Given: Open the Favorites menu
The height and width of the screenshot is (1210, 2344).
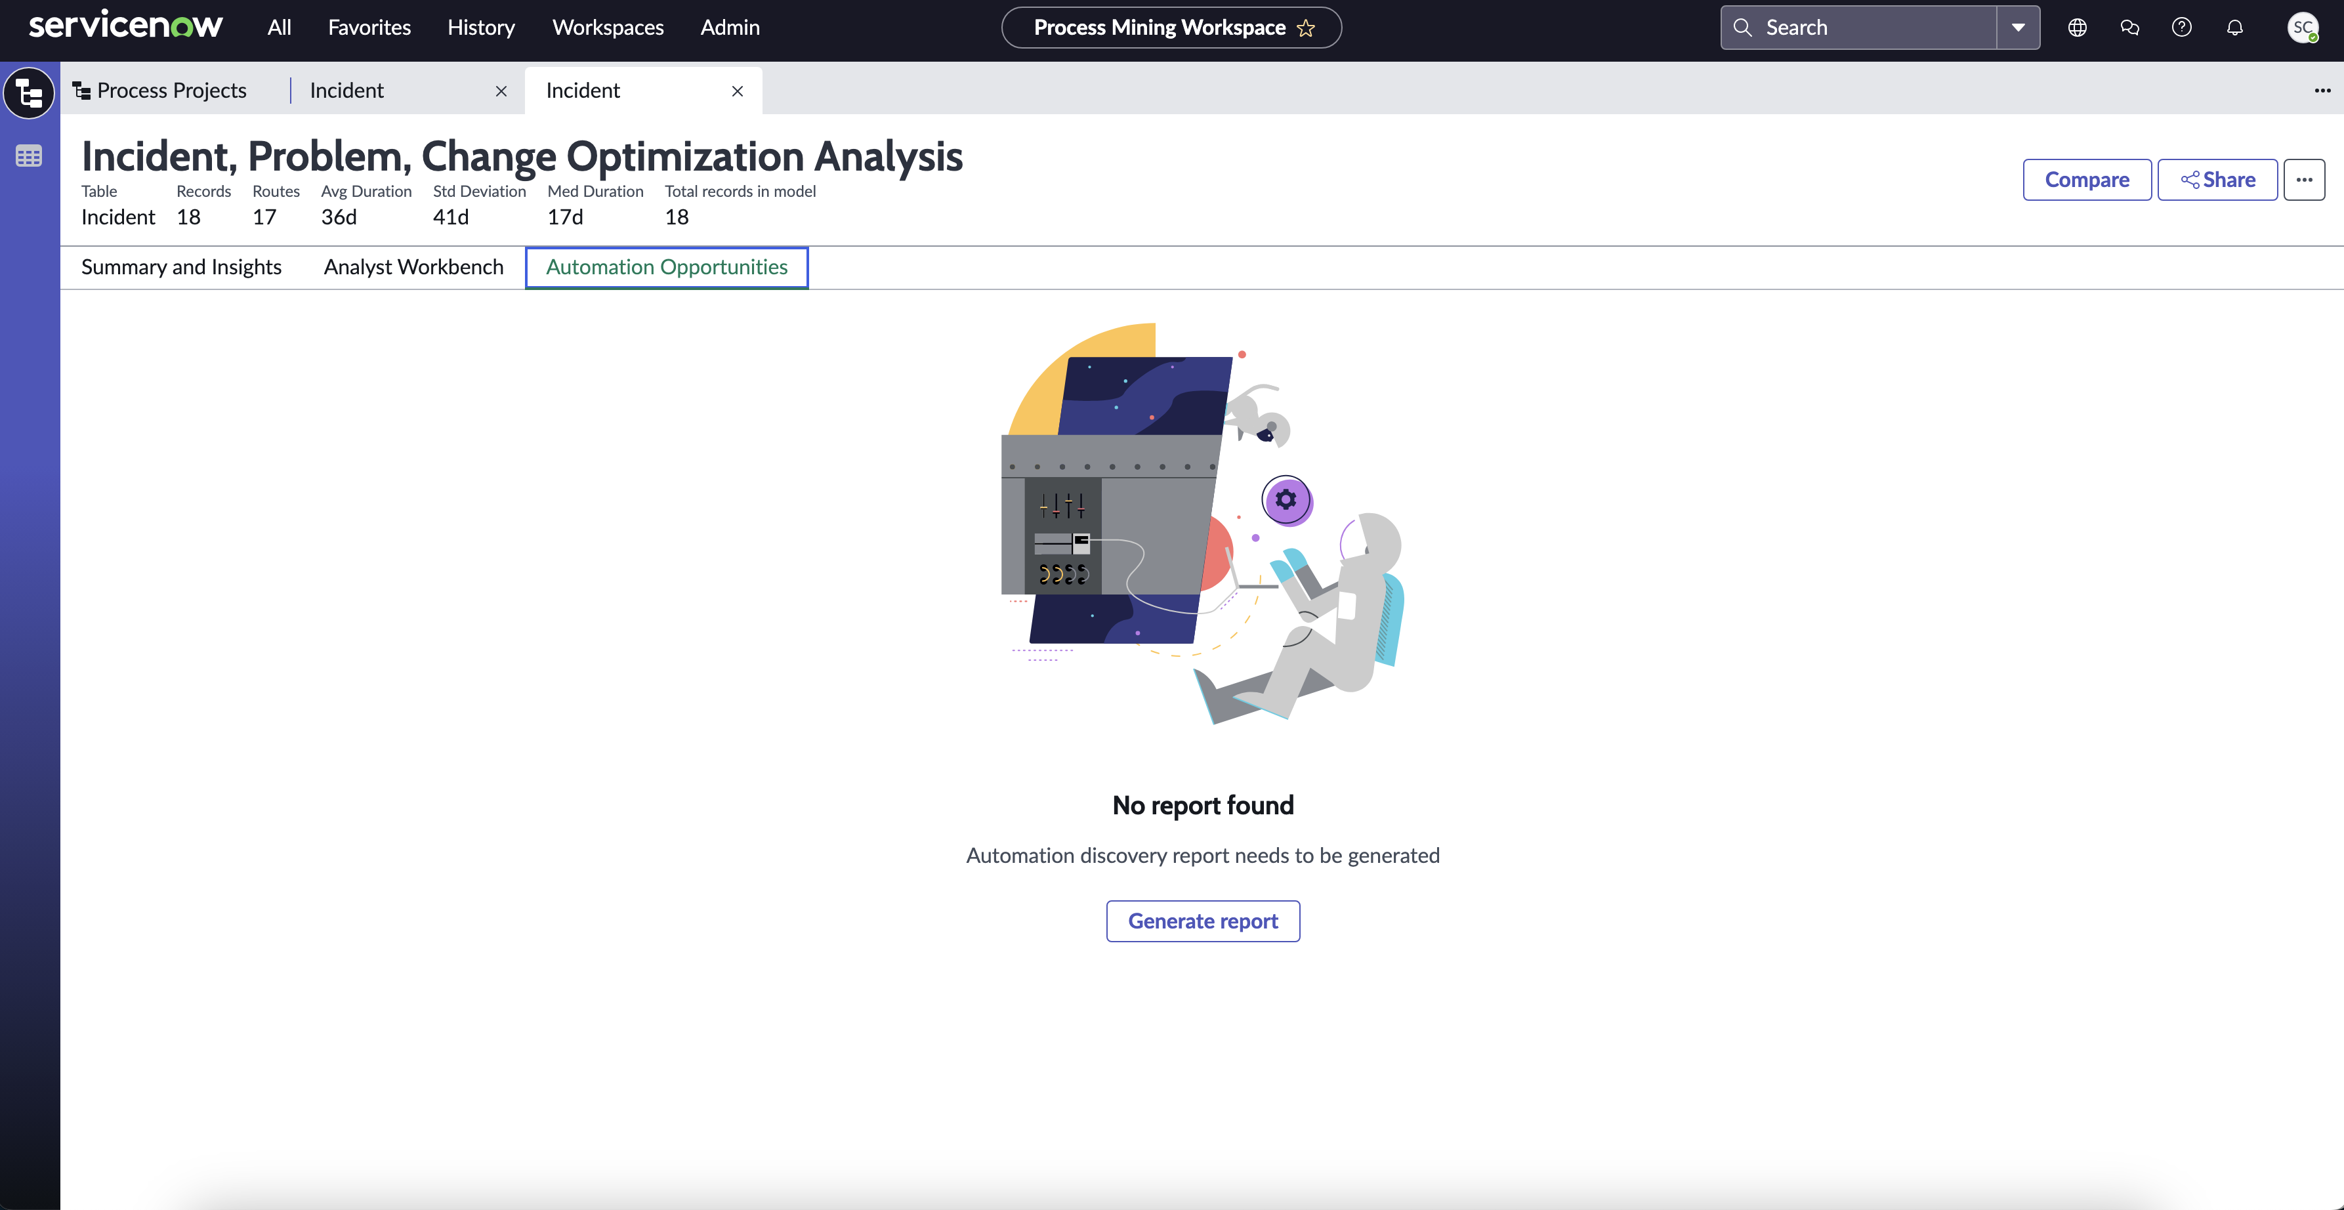Looking at the screenshot, I should [x=369, y=28].
